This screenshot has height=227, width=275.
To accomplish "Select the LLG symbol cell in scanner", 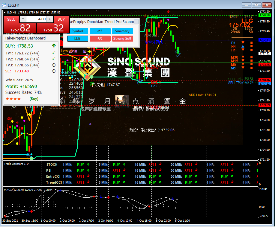I will click(x=77, y=39).
